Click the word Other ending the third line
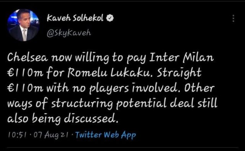The image size is (245, 151). tap(199, 88)
